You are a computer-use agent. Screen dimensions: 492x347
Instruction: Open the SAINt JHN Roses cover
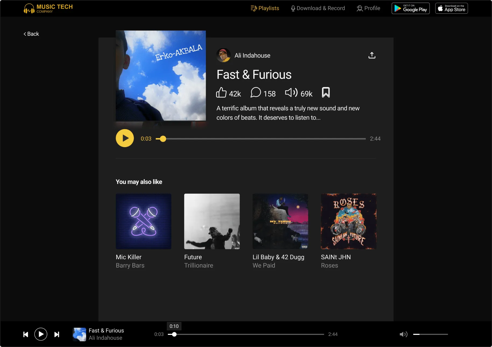click(349, 221)
